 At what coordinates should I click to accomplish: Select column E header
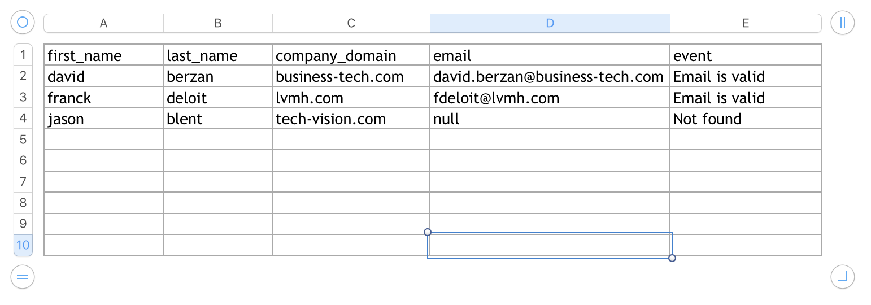click(x=746, y=23)
